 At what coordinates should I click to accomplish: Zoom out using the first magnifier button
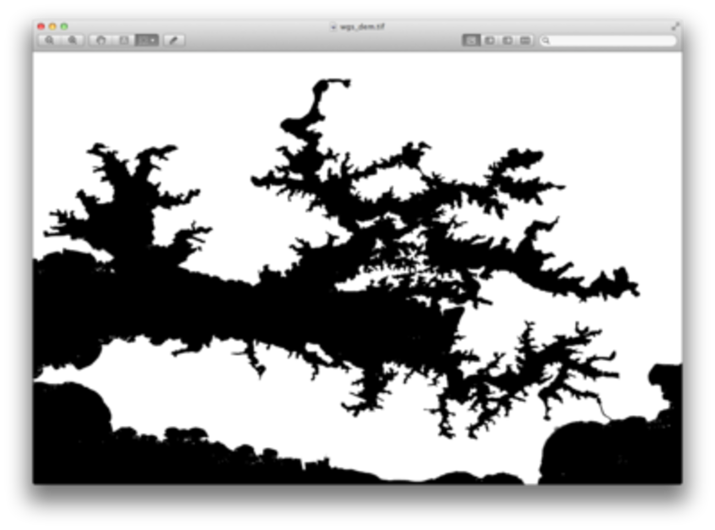pyautogui.click(x=50, y=40)
